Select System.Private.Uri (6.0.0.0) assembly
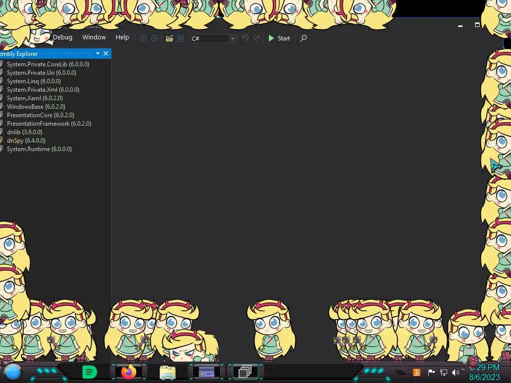Screen dimensions: 511x383 tap(41, 73)
